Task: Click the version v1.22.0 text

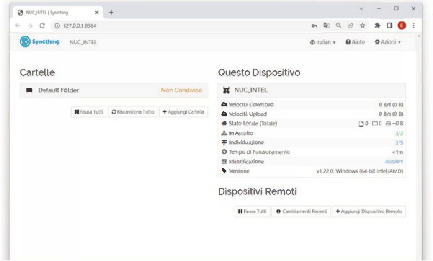Action: point(360,171)
